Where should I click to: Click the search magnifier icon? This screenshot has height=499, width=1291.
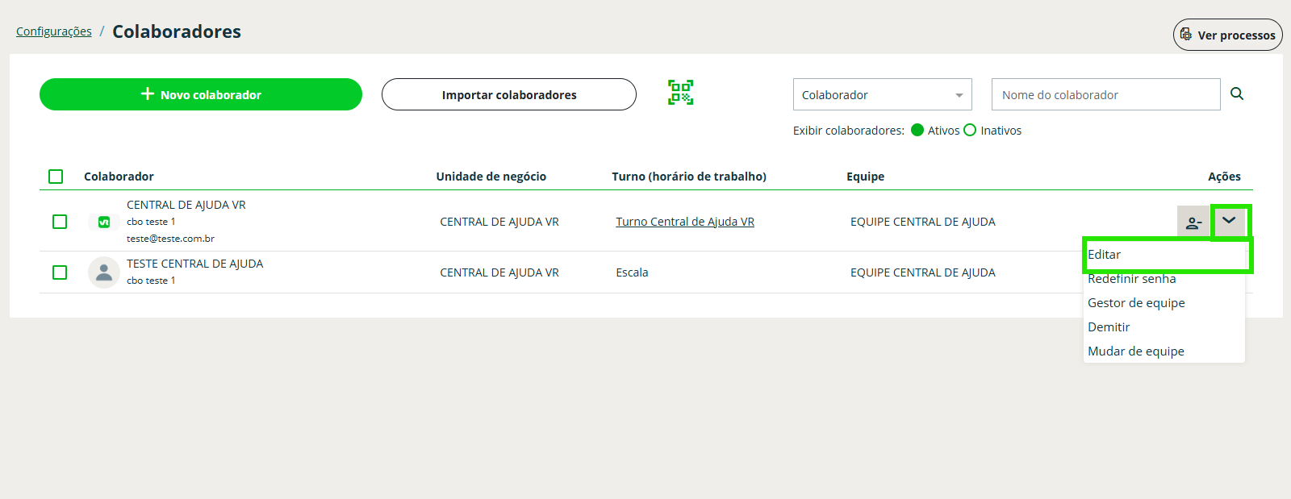(x=1237, y=94)
